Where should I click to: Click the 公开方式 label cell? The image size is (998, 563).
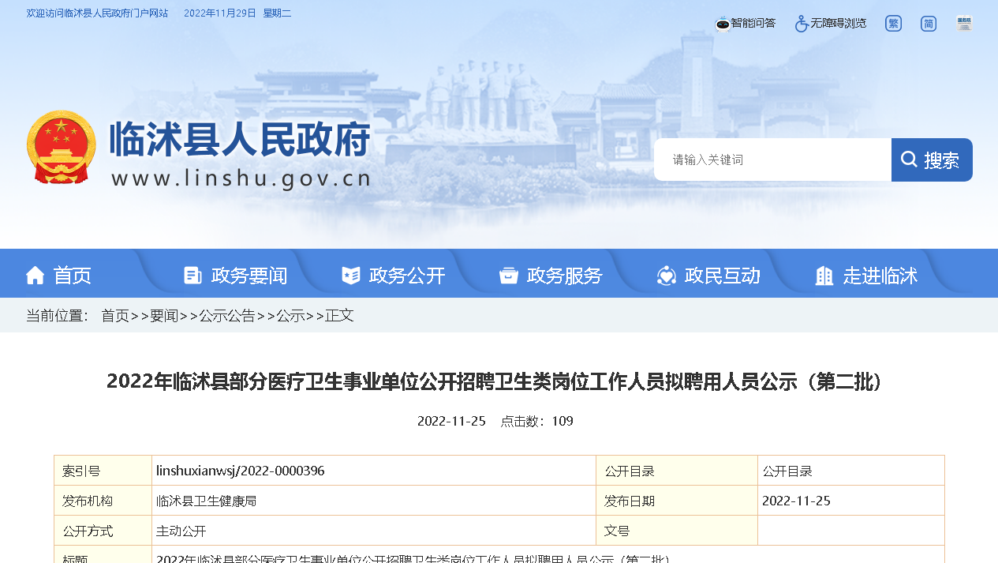pyautogui.click(x=103, y=531)
